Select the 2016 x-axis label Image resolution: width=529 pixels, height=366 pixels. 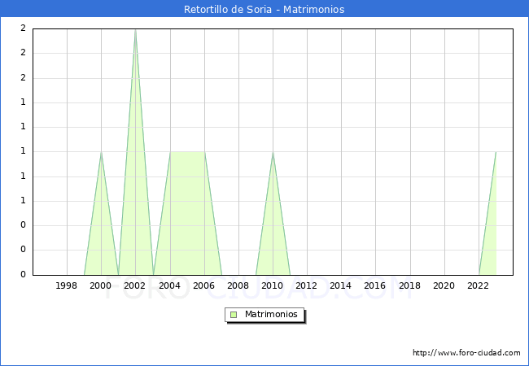375,285
